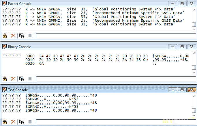The height and width of the screenshot is (126, 197).
Task: Click the filter icon in Text Console toolbar
Action: 22,122
